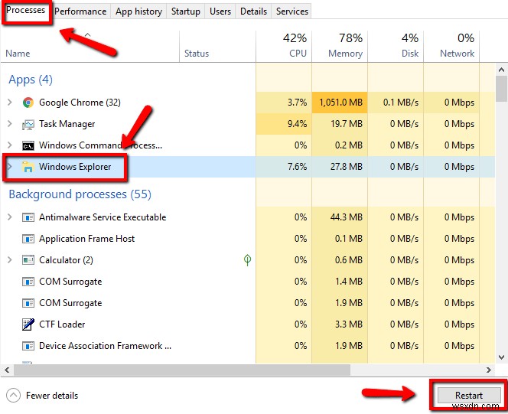
Task: Expand the Calculator (2) group
Action: [x=10, y=260]
